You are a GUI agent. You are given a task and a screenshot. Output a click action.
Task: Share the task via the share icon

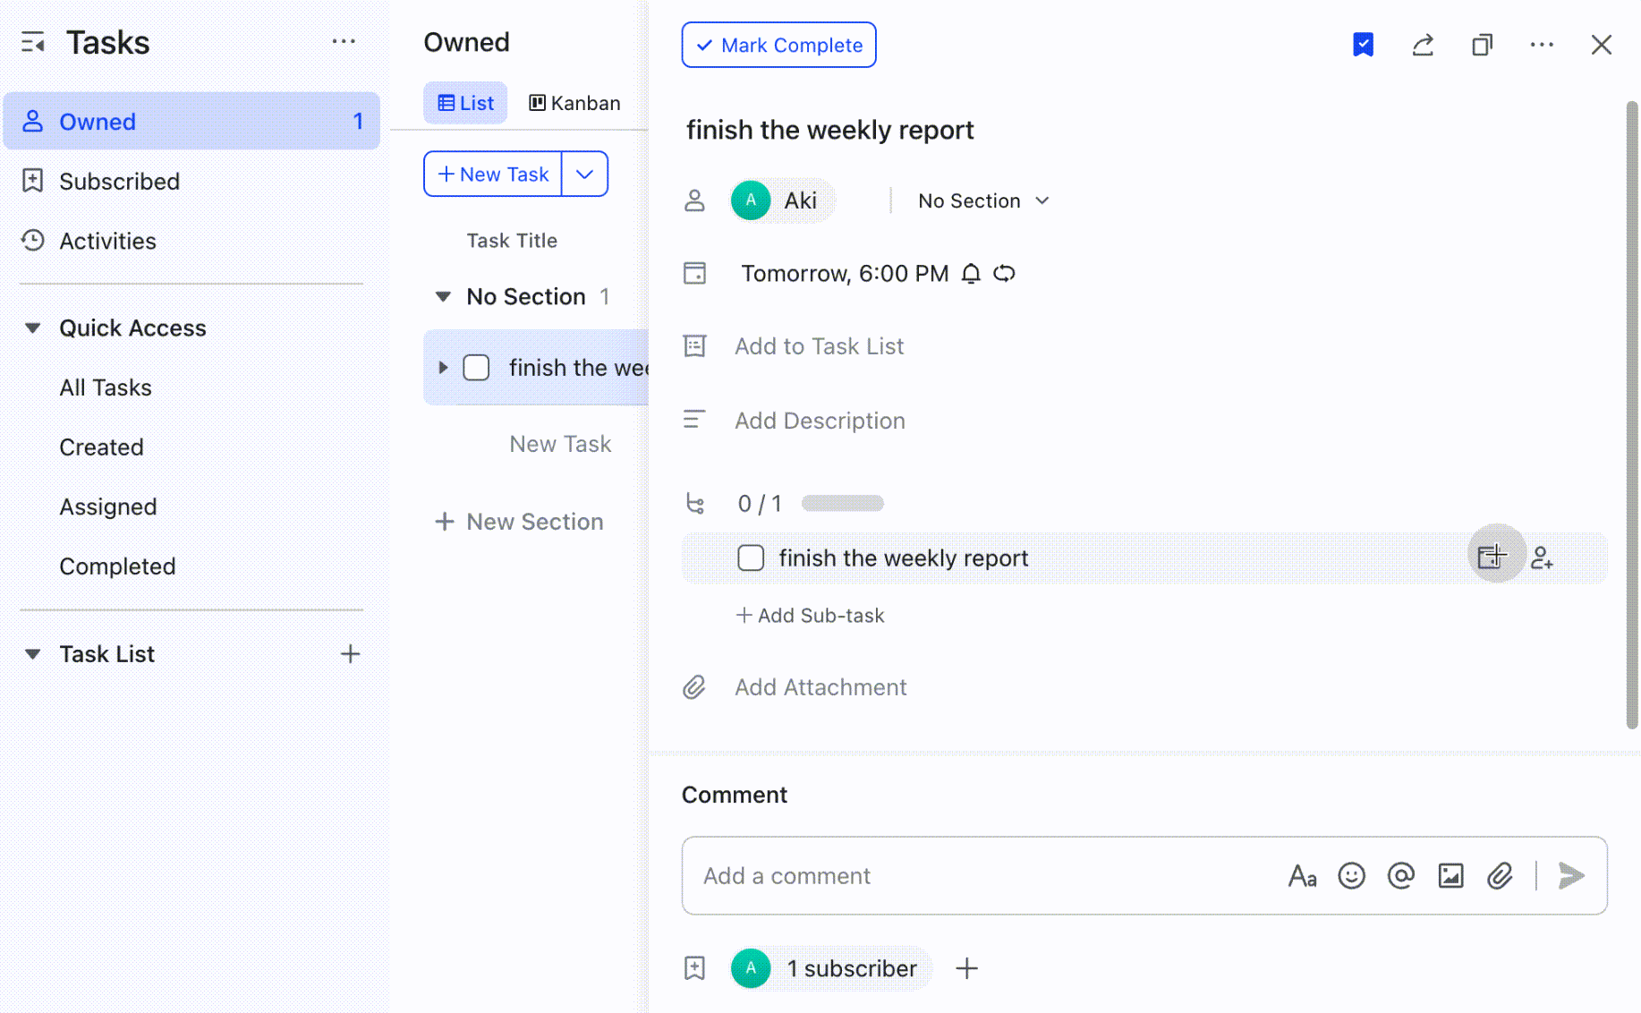click(1423, 45)
